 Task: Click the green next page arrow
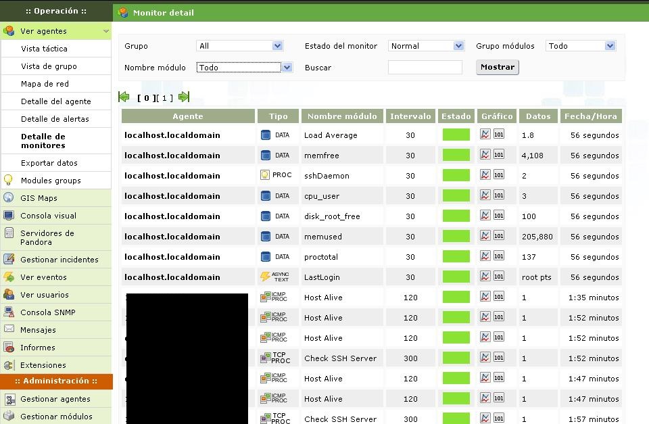tap(184, 97)
